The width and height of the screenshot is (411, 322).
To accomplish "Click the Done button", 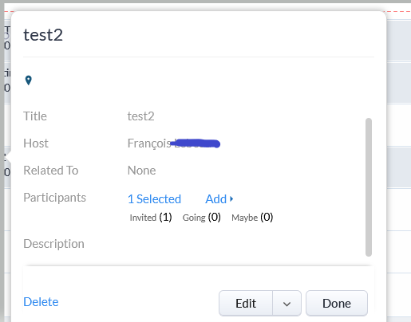I will point(337,304).
